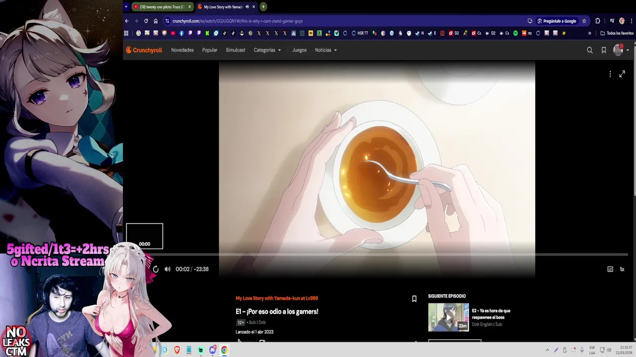The width and height of the screenshot is (636, 357).
Task: Open the Facebook bookmark
Action: coord(181,33)
